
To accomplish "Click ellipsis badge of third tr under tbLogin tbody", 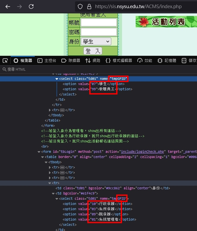I will coord(62,178).
